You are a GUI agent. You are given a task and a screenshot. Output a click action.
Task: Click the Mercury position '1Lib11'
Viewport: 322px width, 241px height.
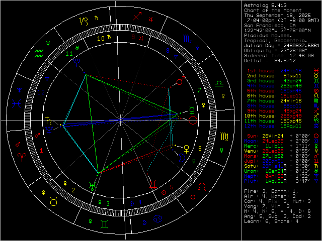(x=274, y=146)
